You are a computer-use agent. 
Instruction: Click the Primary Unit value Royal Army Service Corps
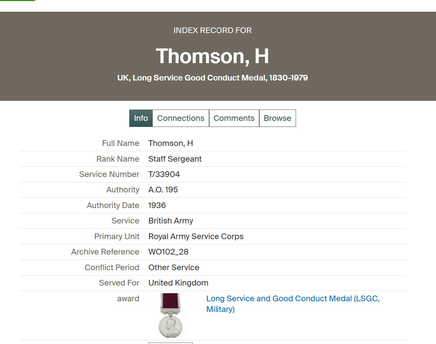point(196,236)
